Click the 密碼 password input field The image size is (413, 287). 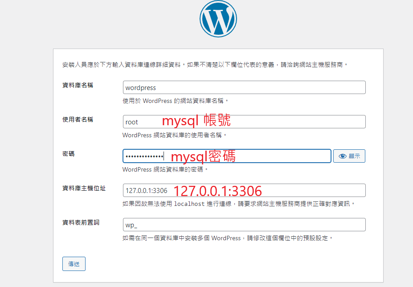227,156
